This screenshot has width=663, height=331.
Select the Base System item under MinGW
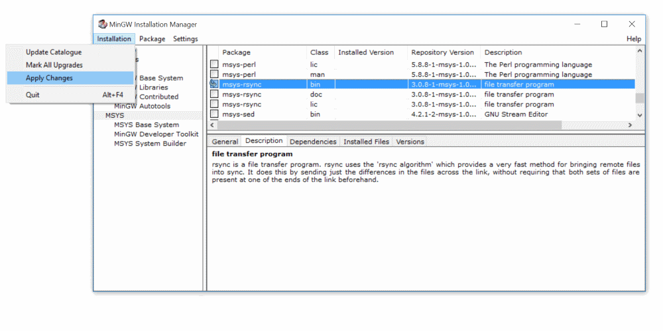tap(161, 78)
